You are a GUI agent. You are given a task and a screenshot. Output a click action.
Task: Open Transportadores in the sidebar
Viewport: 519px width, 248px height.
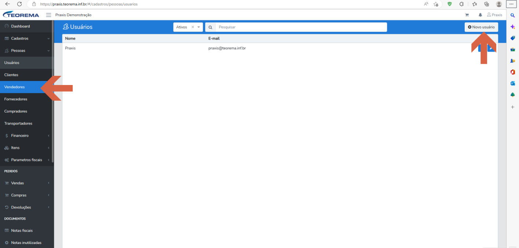[27, 123]
